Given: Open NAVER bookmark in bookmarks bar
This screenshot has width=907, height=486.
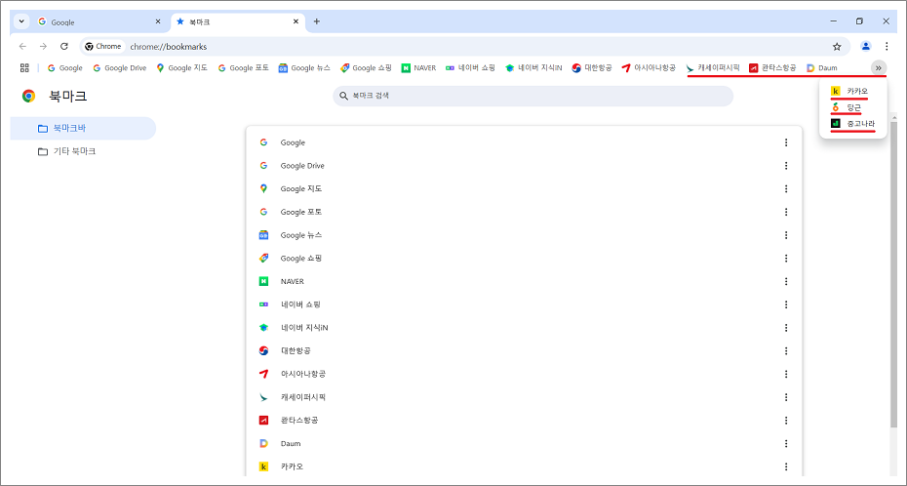Looking at the screenshot, I should (418, 67).
